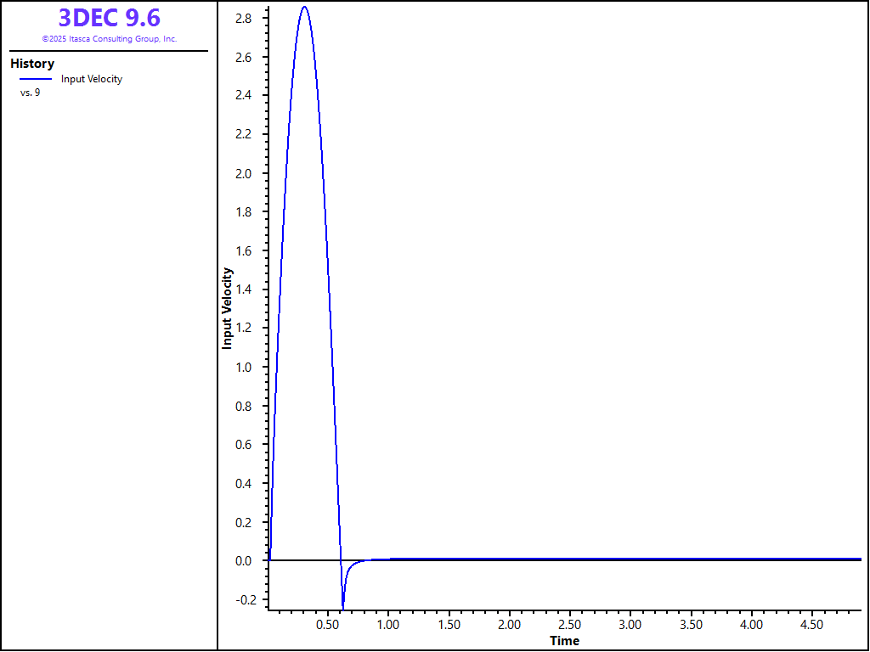Click the 'vs. 9' legend text
870x652 pixels.
pos(30,93)
